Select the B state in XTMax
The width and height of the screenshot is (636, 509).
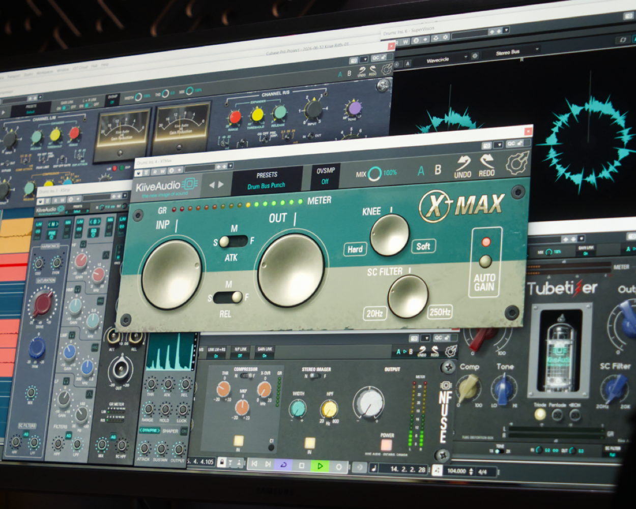click(x=438, y=169)
